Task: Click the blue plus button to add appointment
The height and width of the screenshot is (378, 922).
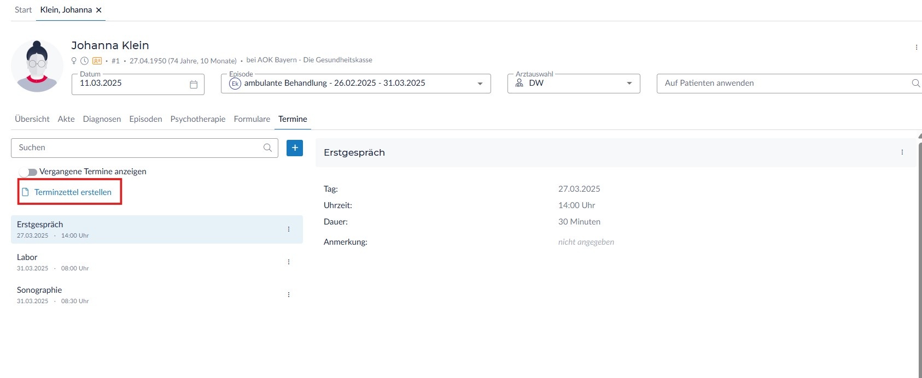Action: (x=294, y=148)
